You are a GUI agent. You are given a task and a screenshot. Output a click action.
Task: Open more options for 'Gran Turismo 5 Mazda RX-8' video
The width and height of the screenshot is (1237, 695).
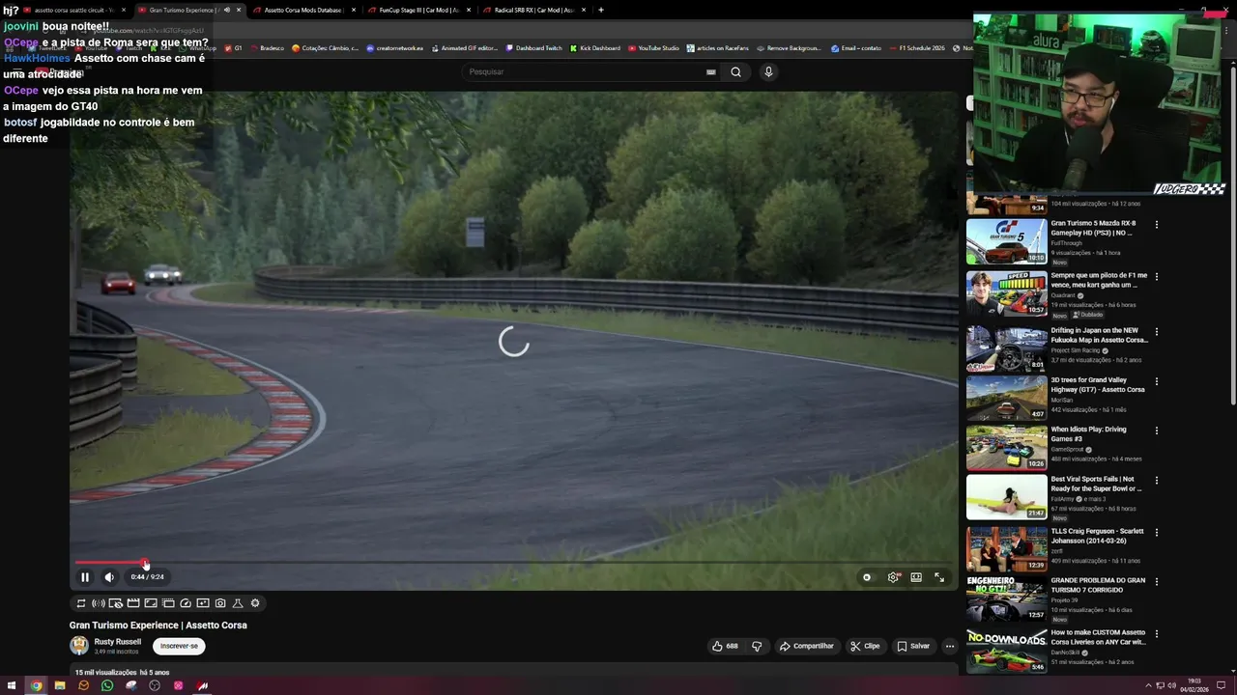(x=1156, y=225)
